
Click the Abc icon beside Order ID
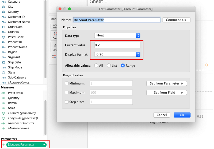[4, 32]
